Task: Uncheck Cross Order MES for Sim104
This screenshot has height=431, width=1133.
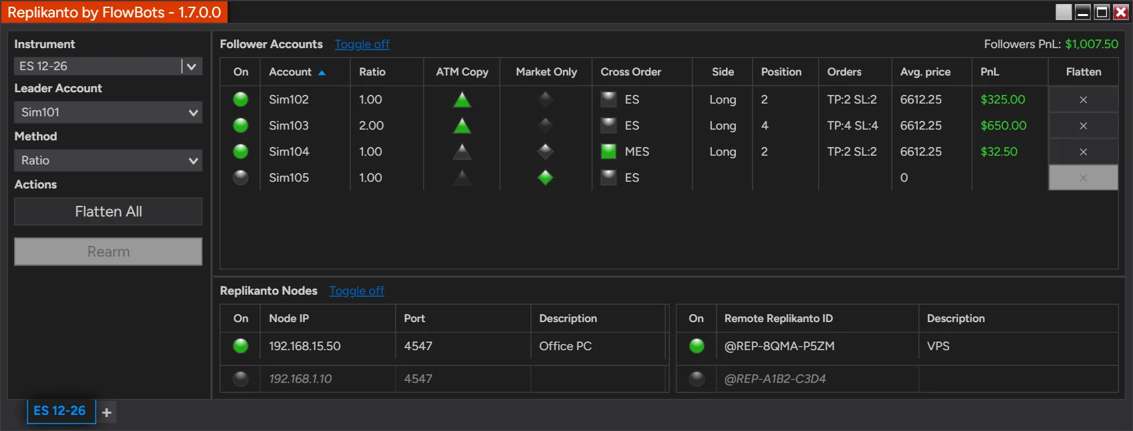Action: [608, 152]
